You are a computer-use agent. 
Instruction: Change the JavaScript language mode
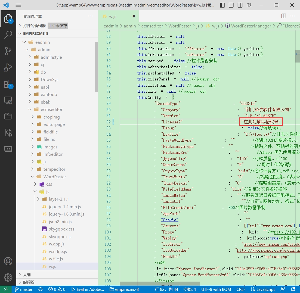[265, 289]
